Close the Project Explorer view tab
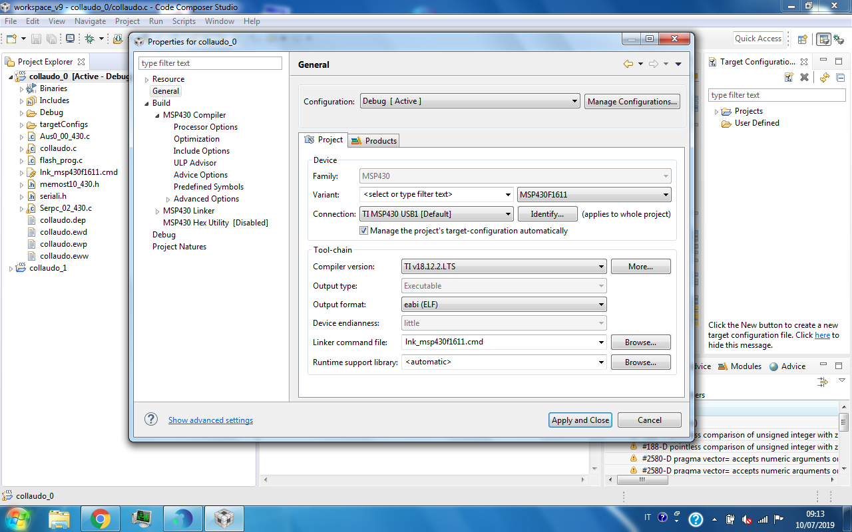The image size is (852, 532). pos(81,62)
